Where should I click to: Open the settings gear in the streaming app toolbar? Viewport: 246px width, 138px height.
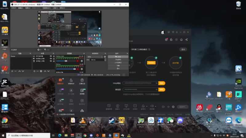tap(173, 107)
